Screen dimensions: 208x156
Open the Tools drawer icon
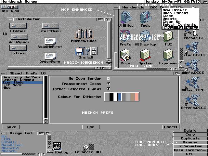[x=145, y=17]
